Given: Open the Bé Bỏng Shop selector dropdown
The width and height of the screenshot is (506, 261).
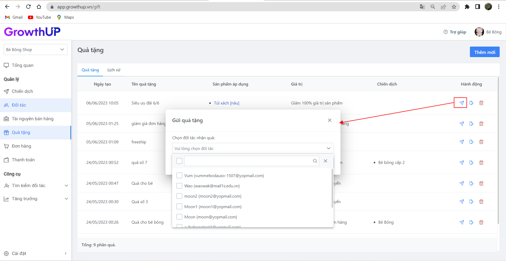Looking at the screenshot, I should pyautogui.click(x=36, y=49).
